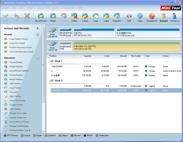Select the C: row with 90.53 GB
This screenshot has width=183, height=142.
click(x=116, y=71)
